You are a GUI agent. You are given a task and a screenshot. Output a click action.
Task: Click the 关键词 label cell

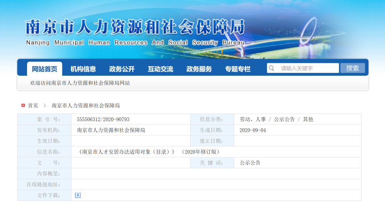[212, 163]
